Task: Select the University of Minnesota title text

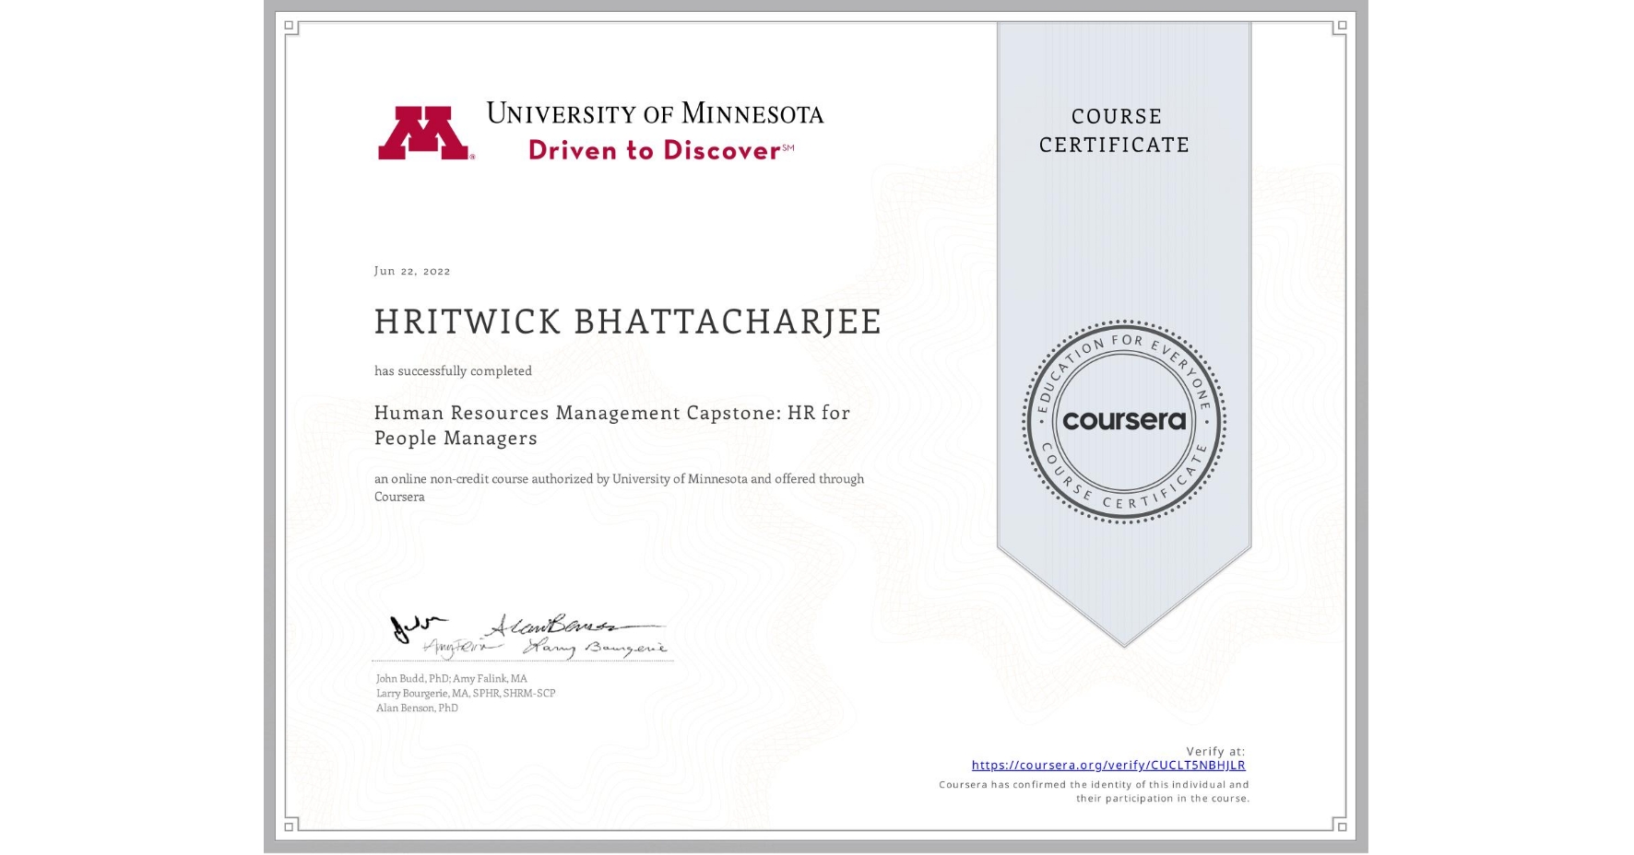Action: coord(657,112)
